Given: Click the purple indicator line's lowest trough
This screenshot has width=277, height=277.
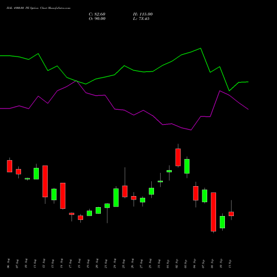Looking at the screenshot, I should (x=191, y=130).
